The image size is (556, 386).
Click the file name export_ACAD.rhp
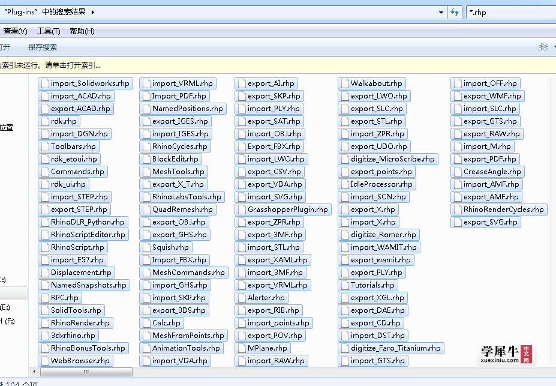[x=80, y=109]
